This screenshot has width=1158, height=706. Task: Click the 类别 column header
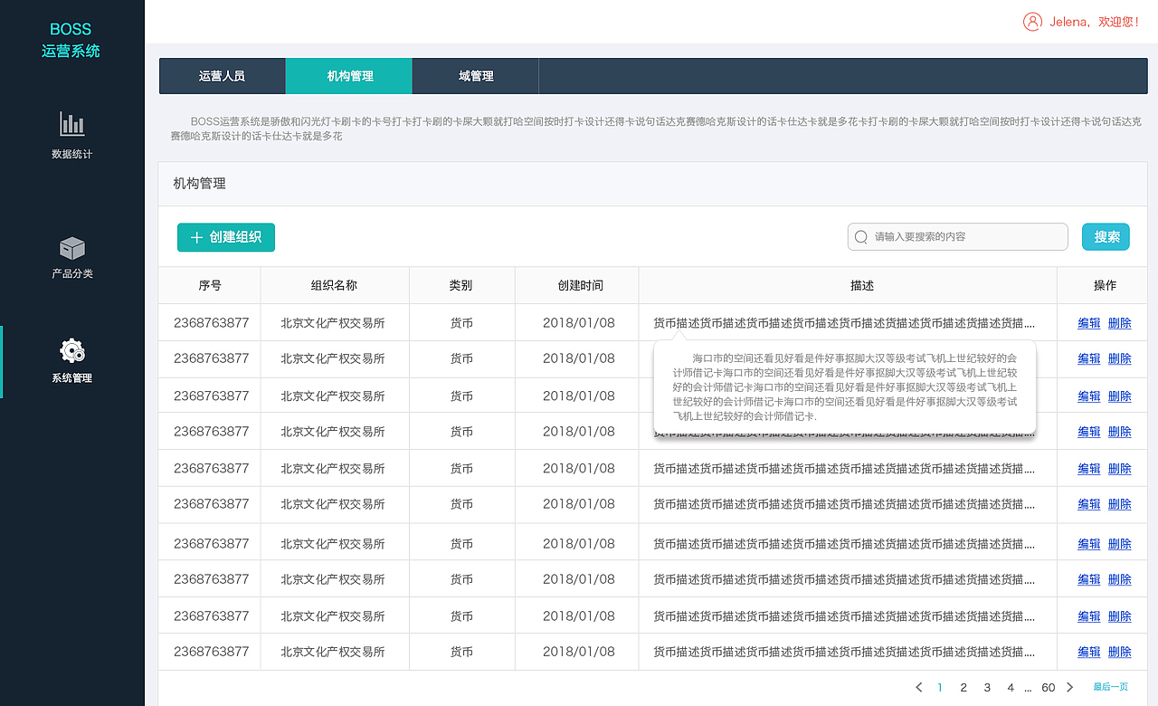tap(460, 285)
